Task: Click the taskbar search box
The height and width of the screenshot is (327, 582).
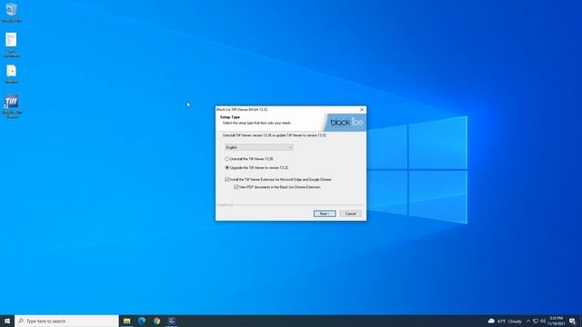Action: point(66,321)
